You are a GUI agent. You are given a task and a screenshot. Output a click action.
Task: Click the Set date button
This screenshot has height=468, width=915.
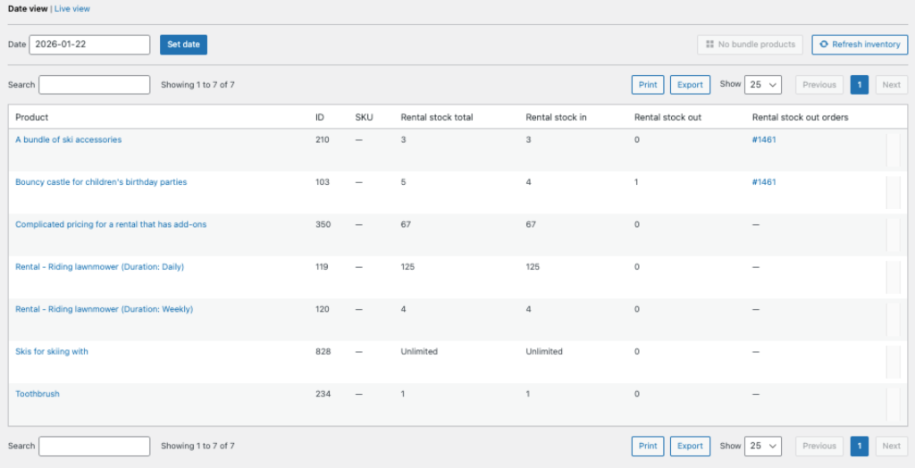click(x=183, y=45)
